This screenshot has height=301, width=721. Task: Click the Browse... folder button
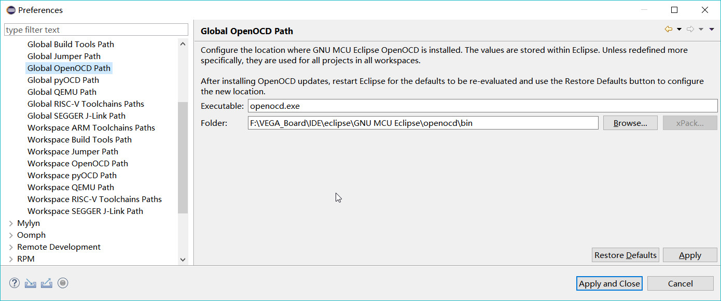(630, 123)
